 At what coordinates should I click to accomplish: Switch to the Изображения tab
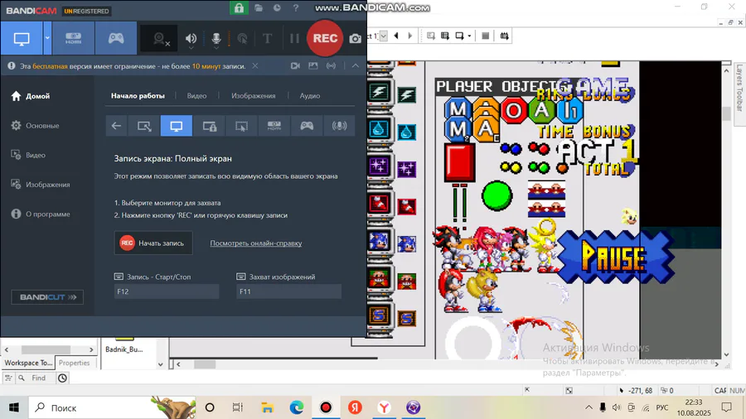[x=253, y=96]
